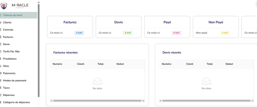Click the Devis récents heading
The image size is (257, 107).
(x=172, y=52)
